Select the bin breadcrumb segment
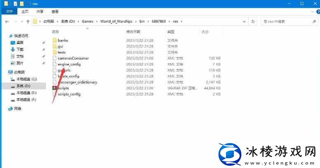 [x=142, y=21]
